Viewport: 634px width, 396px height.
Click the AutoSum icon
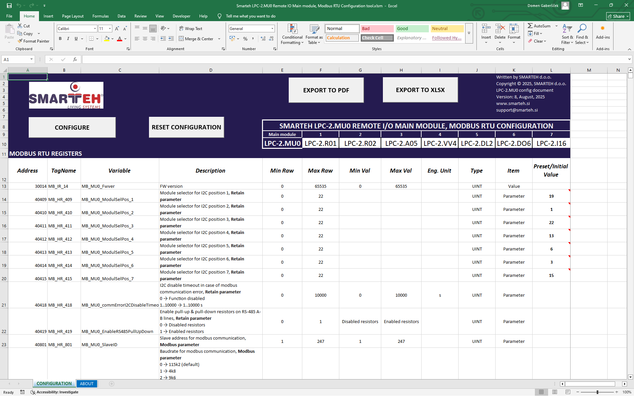tap(530, 26)
